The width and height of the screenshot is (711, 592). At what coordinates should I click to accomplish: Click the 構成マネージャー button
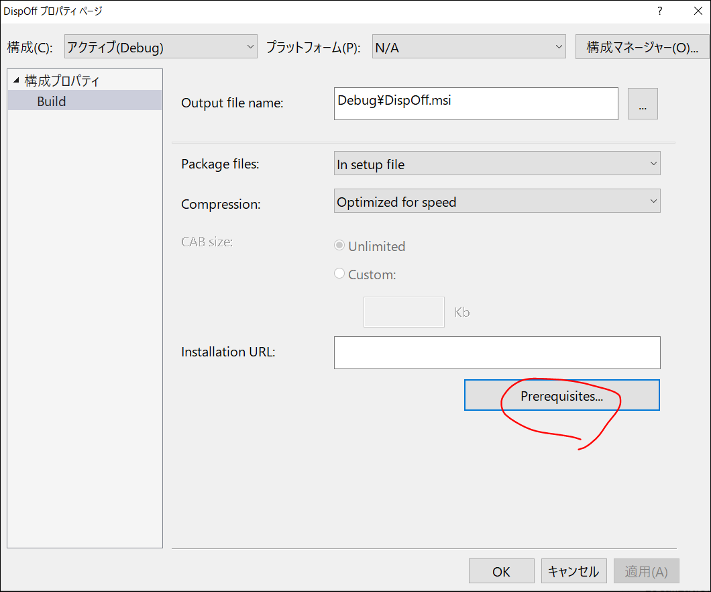coord(642,47)
